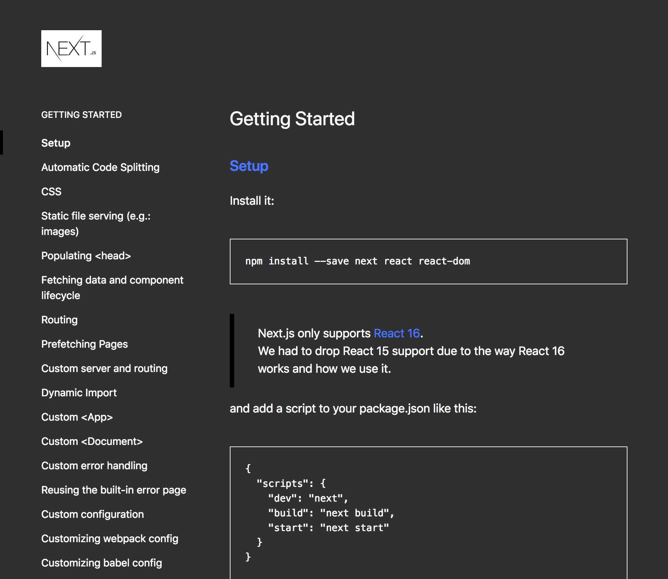
Task: Open Automatic Code Splitting docs
Action: click(101, 167)
